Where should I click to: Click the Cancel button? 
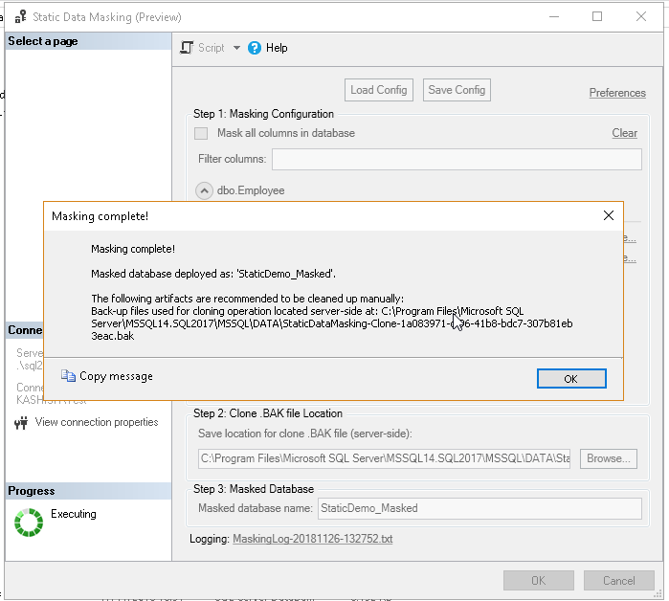(x=618, y=580)
